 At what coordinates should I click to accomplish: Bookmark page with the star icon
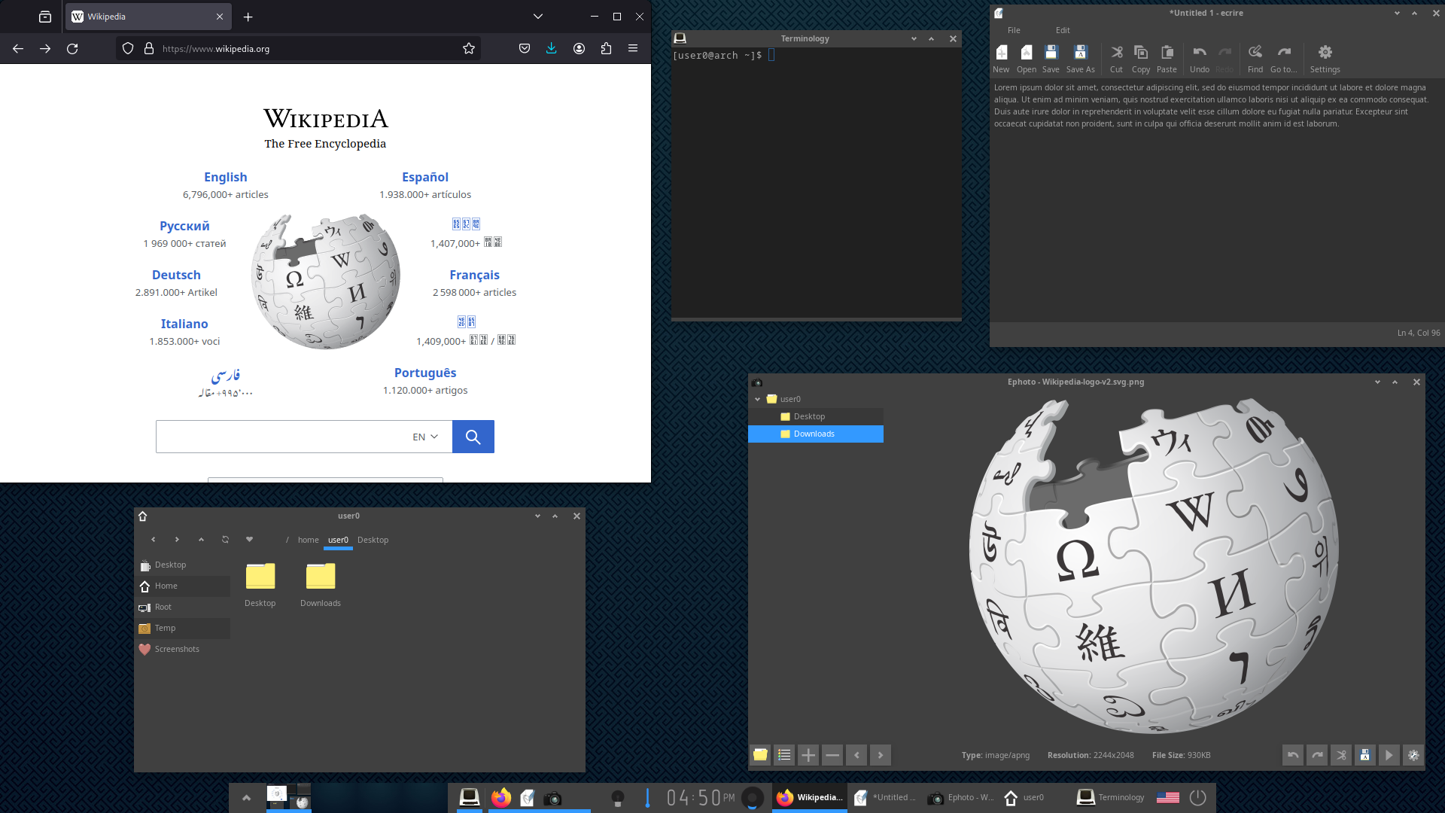[x=469, y=48]
